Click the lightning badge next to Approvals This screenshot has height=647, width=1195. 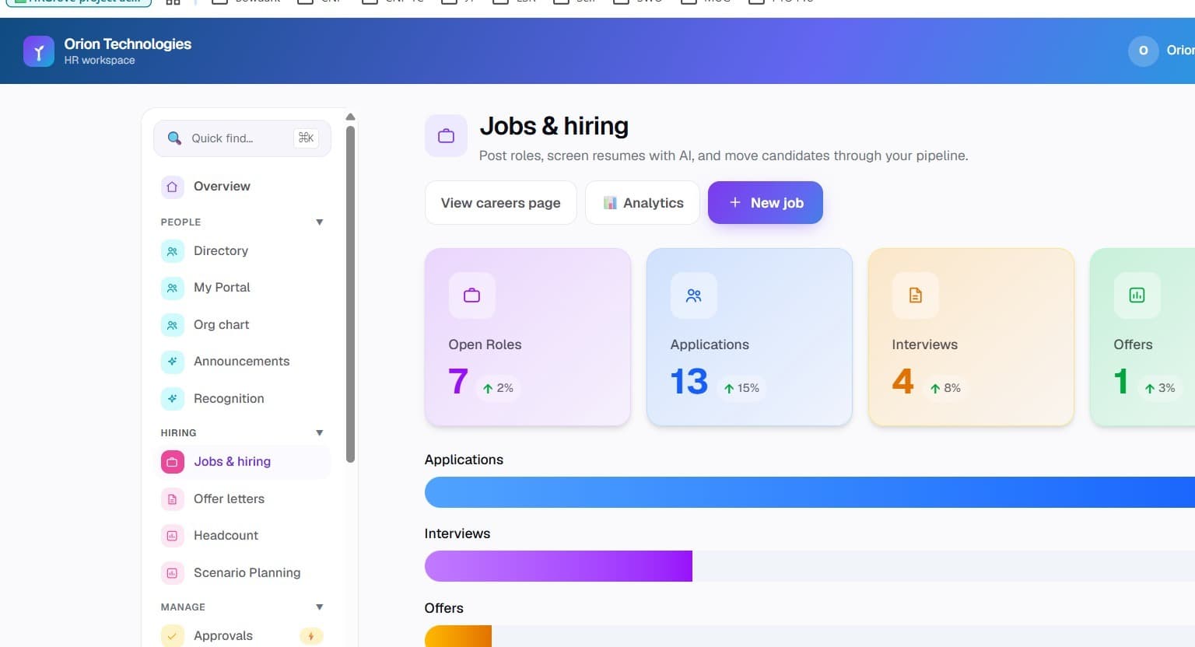point(311,636)
